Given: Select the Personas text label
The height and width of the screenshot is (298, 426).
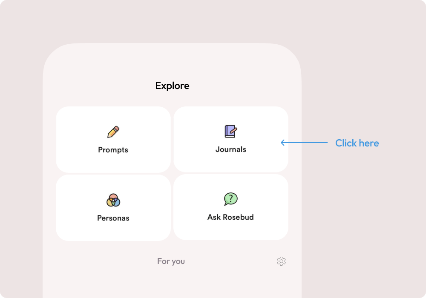Looking at the screenshot, I should pyautogui.click(x=113, y=218).
